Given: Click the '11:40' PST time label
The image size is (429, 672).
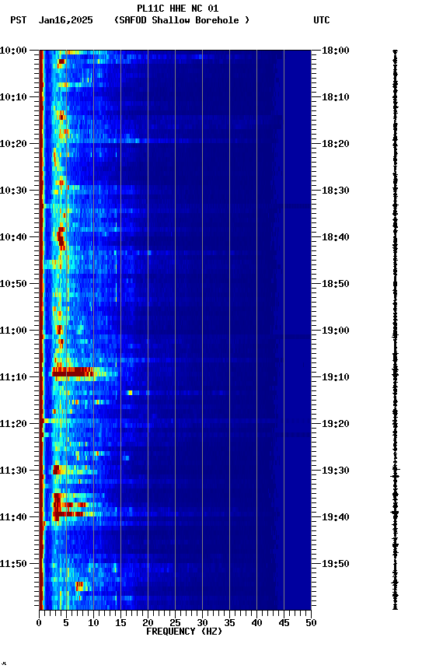Looking at the screenshot, I should pyautogui.click(x=13, y=518).
